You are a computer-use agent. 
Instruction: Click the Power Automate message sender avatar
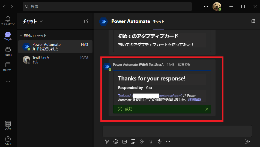click(x=107, y=67)
